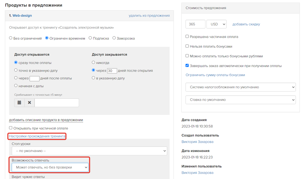
Task: Select 'никогда' for access closing
Action: (94, 62)
